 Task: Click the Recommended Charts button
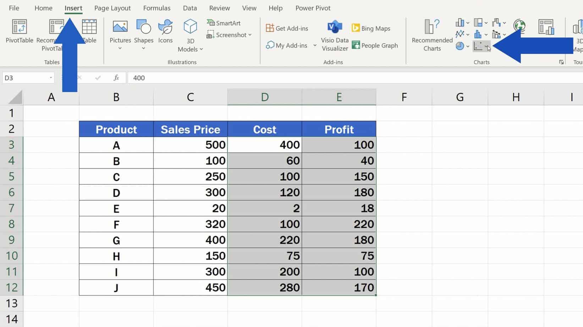tap(431, 34)
